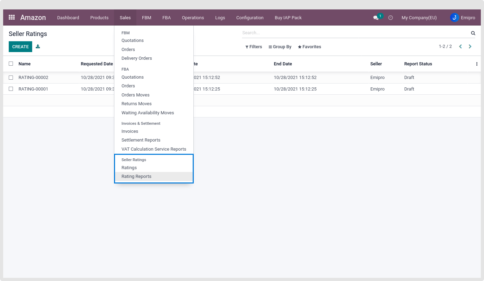The image size is (484, 281).
Task: Click the CREATE button
Action: click(20, 47)
